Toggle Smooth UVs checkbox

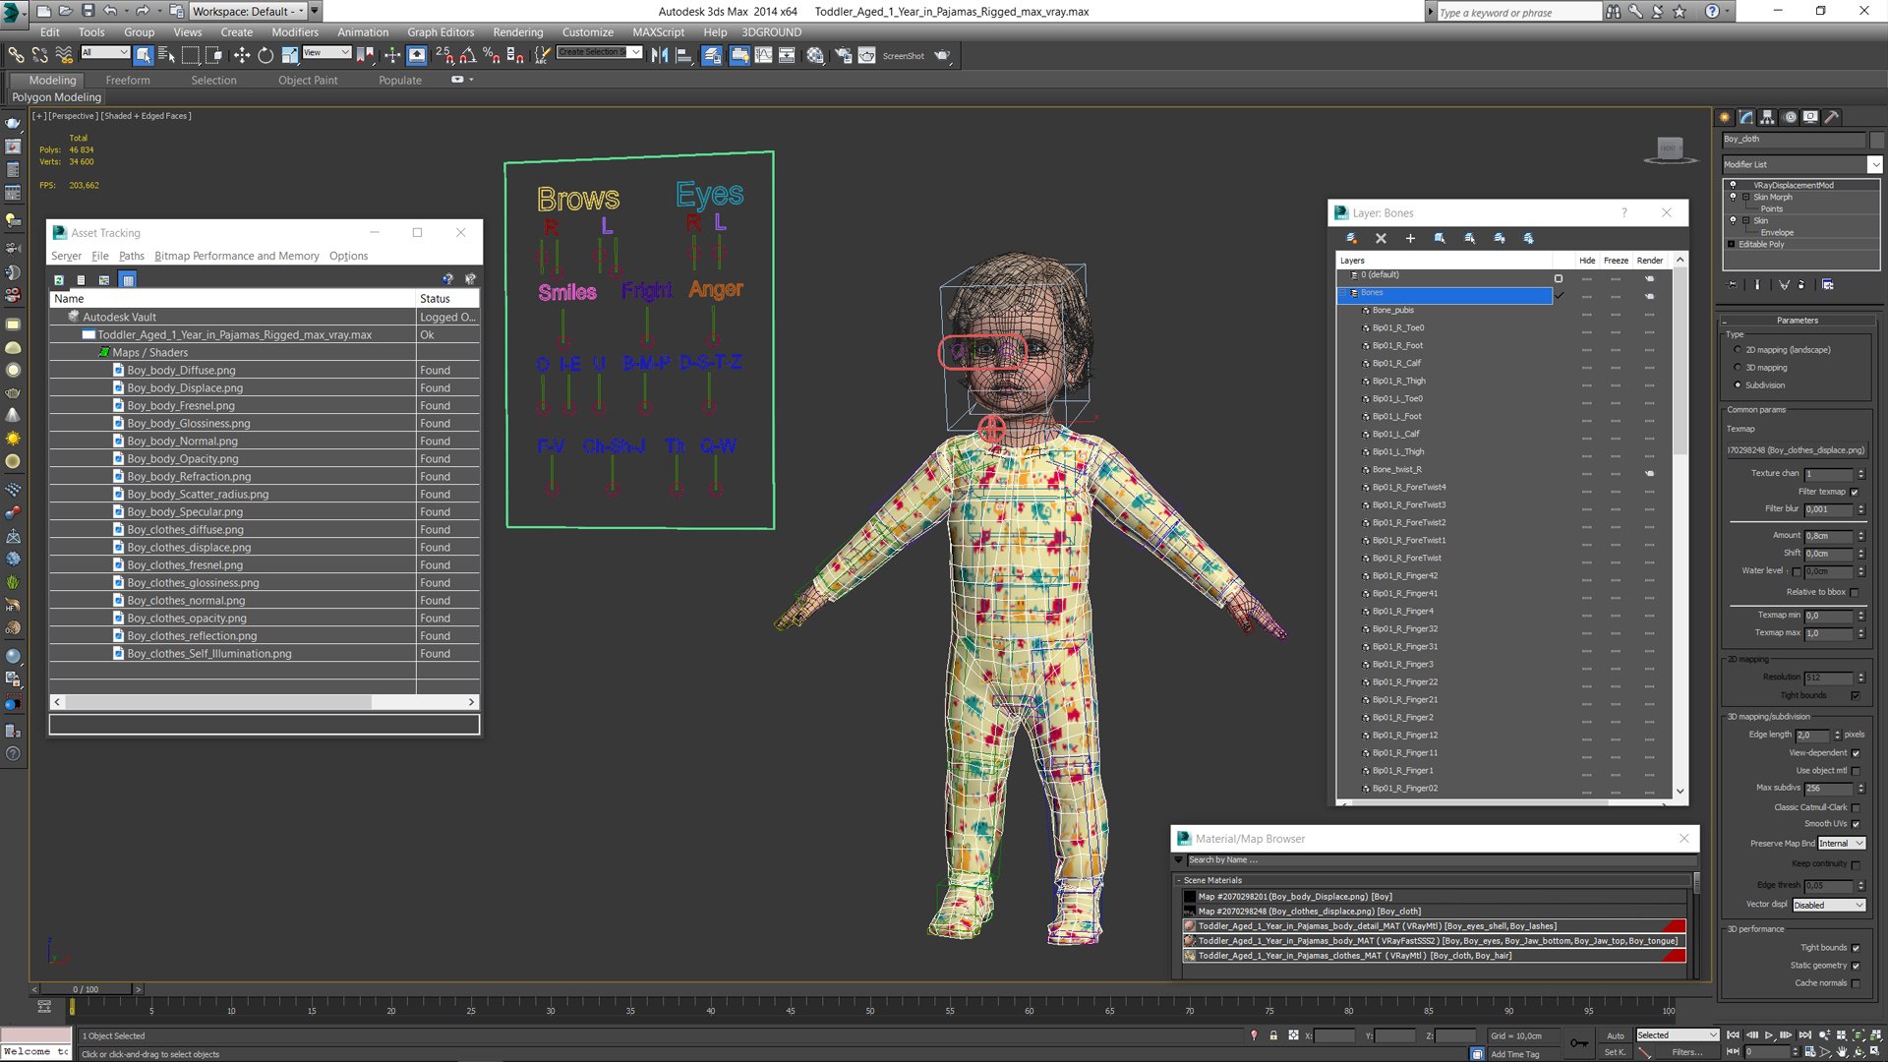pos(1856,824)
